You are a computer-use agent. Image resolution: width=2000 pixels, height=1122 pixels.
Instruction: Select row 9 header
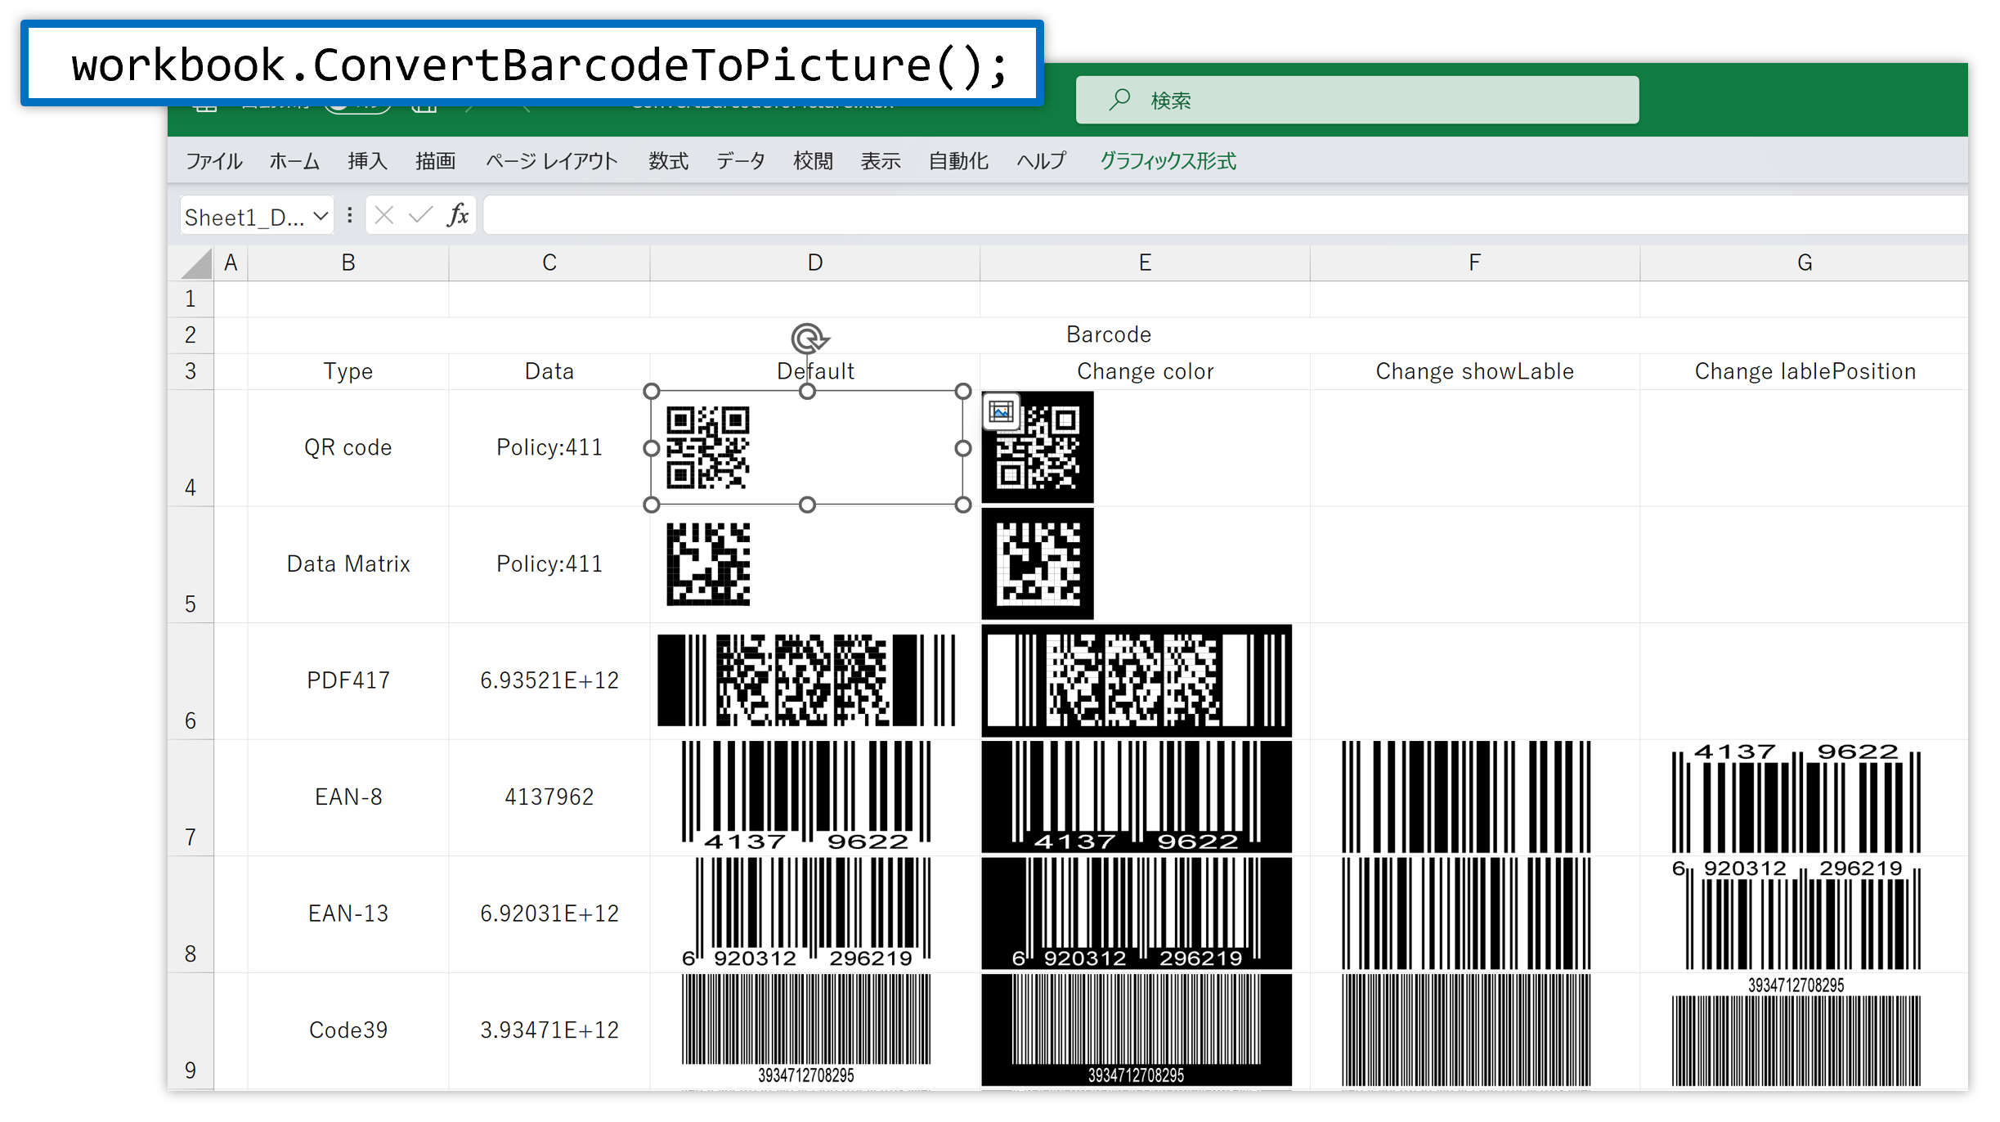pos(191,1031)
